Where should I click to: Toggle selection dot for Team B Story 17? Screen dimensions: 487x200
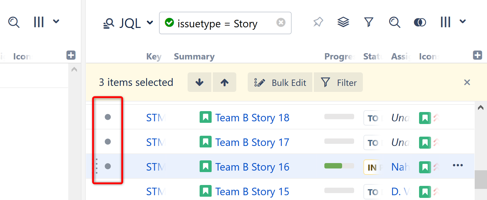108,142
